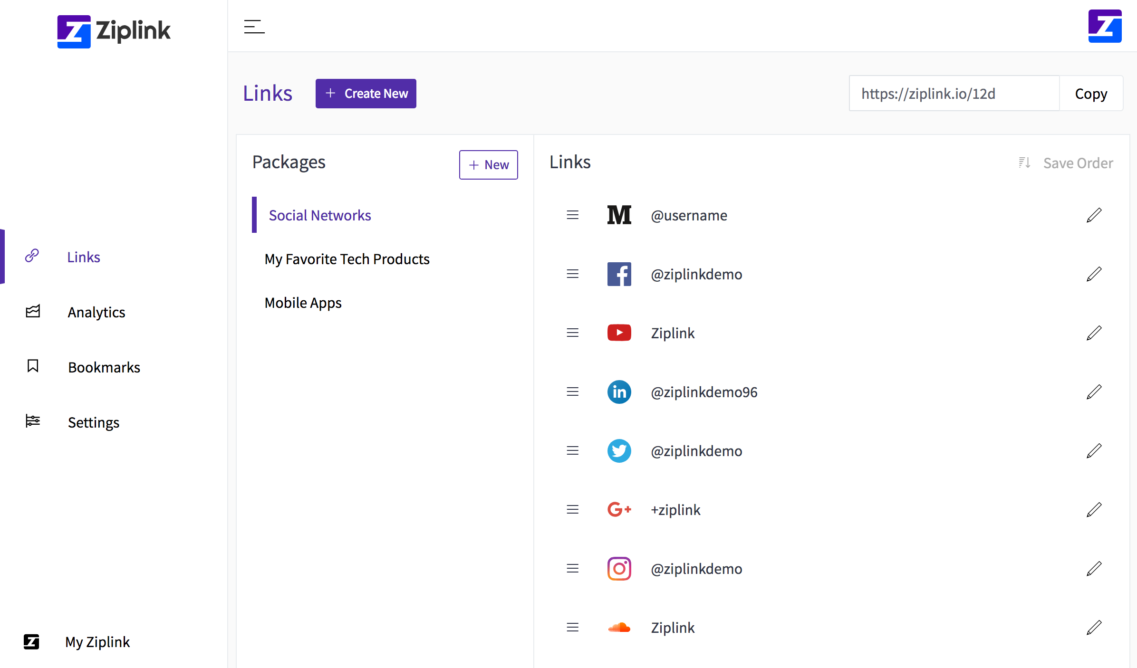Edit the Instagram @ziplinkdemo link

1094,568
